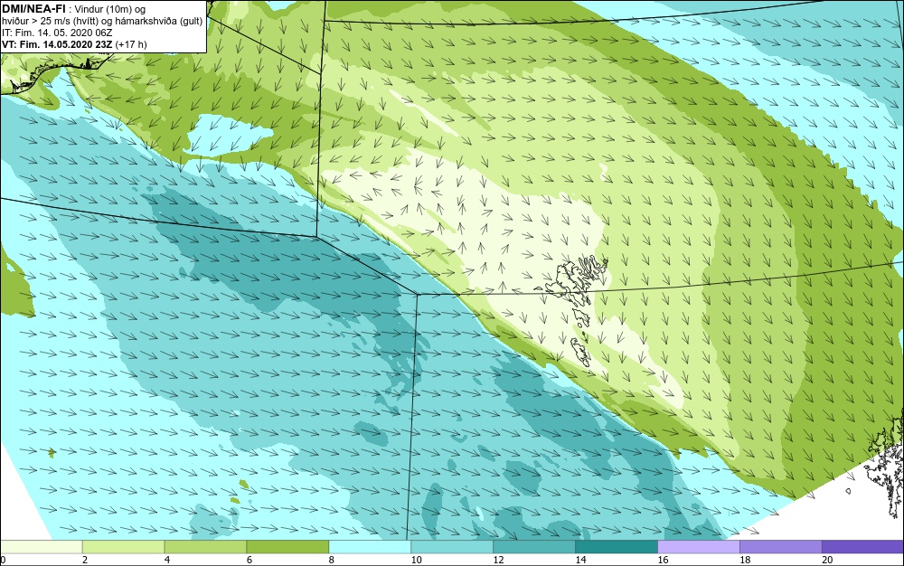Click the 0–2 m/s pale yellow legend swatch

[x=41, y=546]
